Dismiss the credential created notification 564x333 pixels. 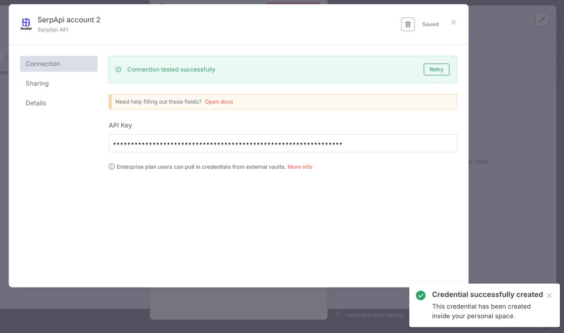pos(549,295)
